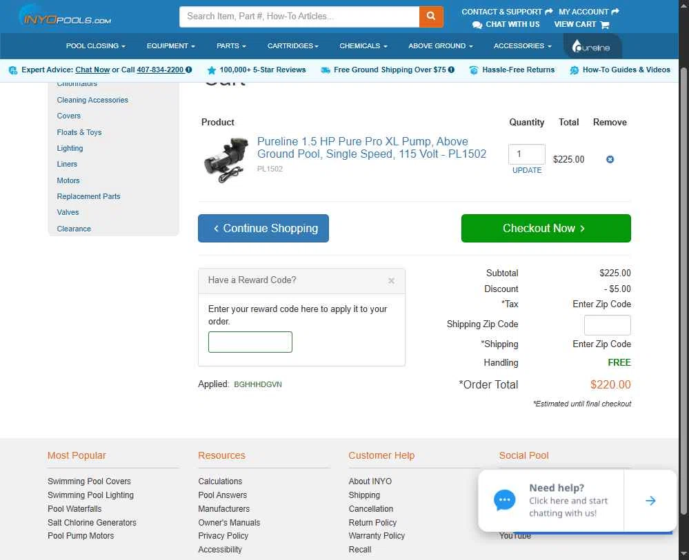Screen dimensions: 689x560
Task: Open Salt Chlorine Generators footer link
Action: (x=92, y=523)
